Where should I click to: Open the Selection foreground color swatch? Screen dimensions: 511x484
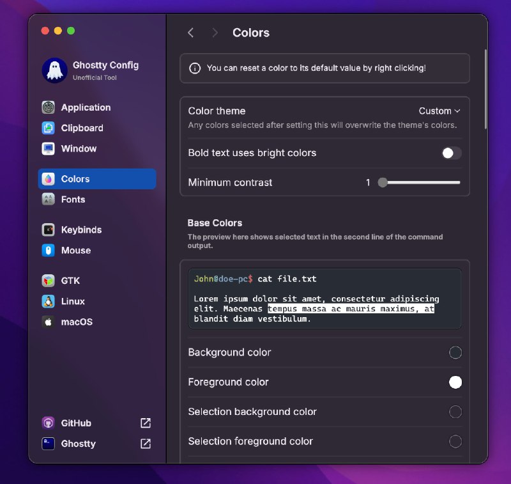455,441
